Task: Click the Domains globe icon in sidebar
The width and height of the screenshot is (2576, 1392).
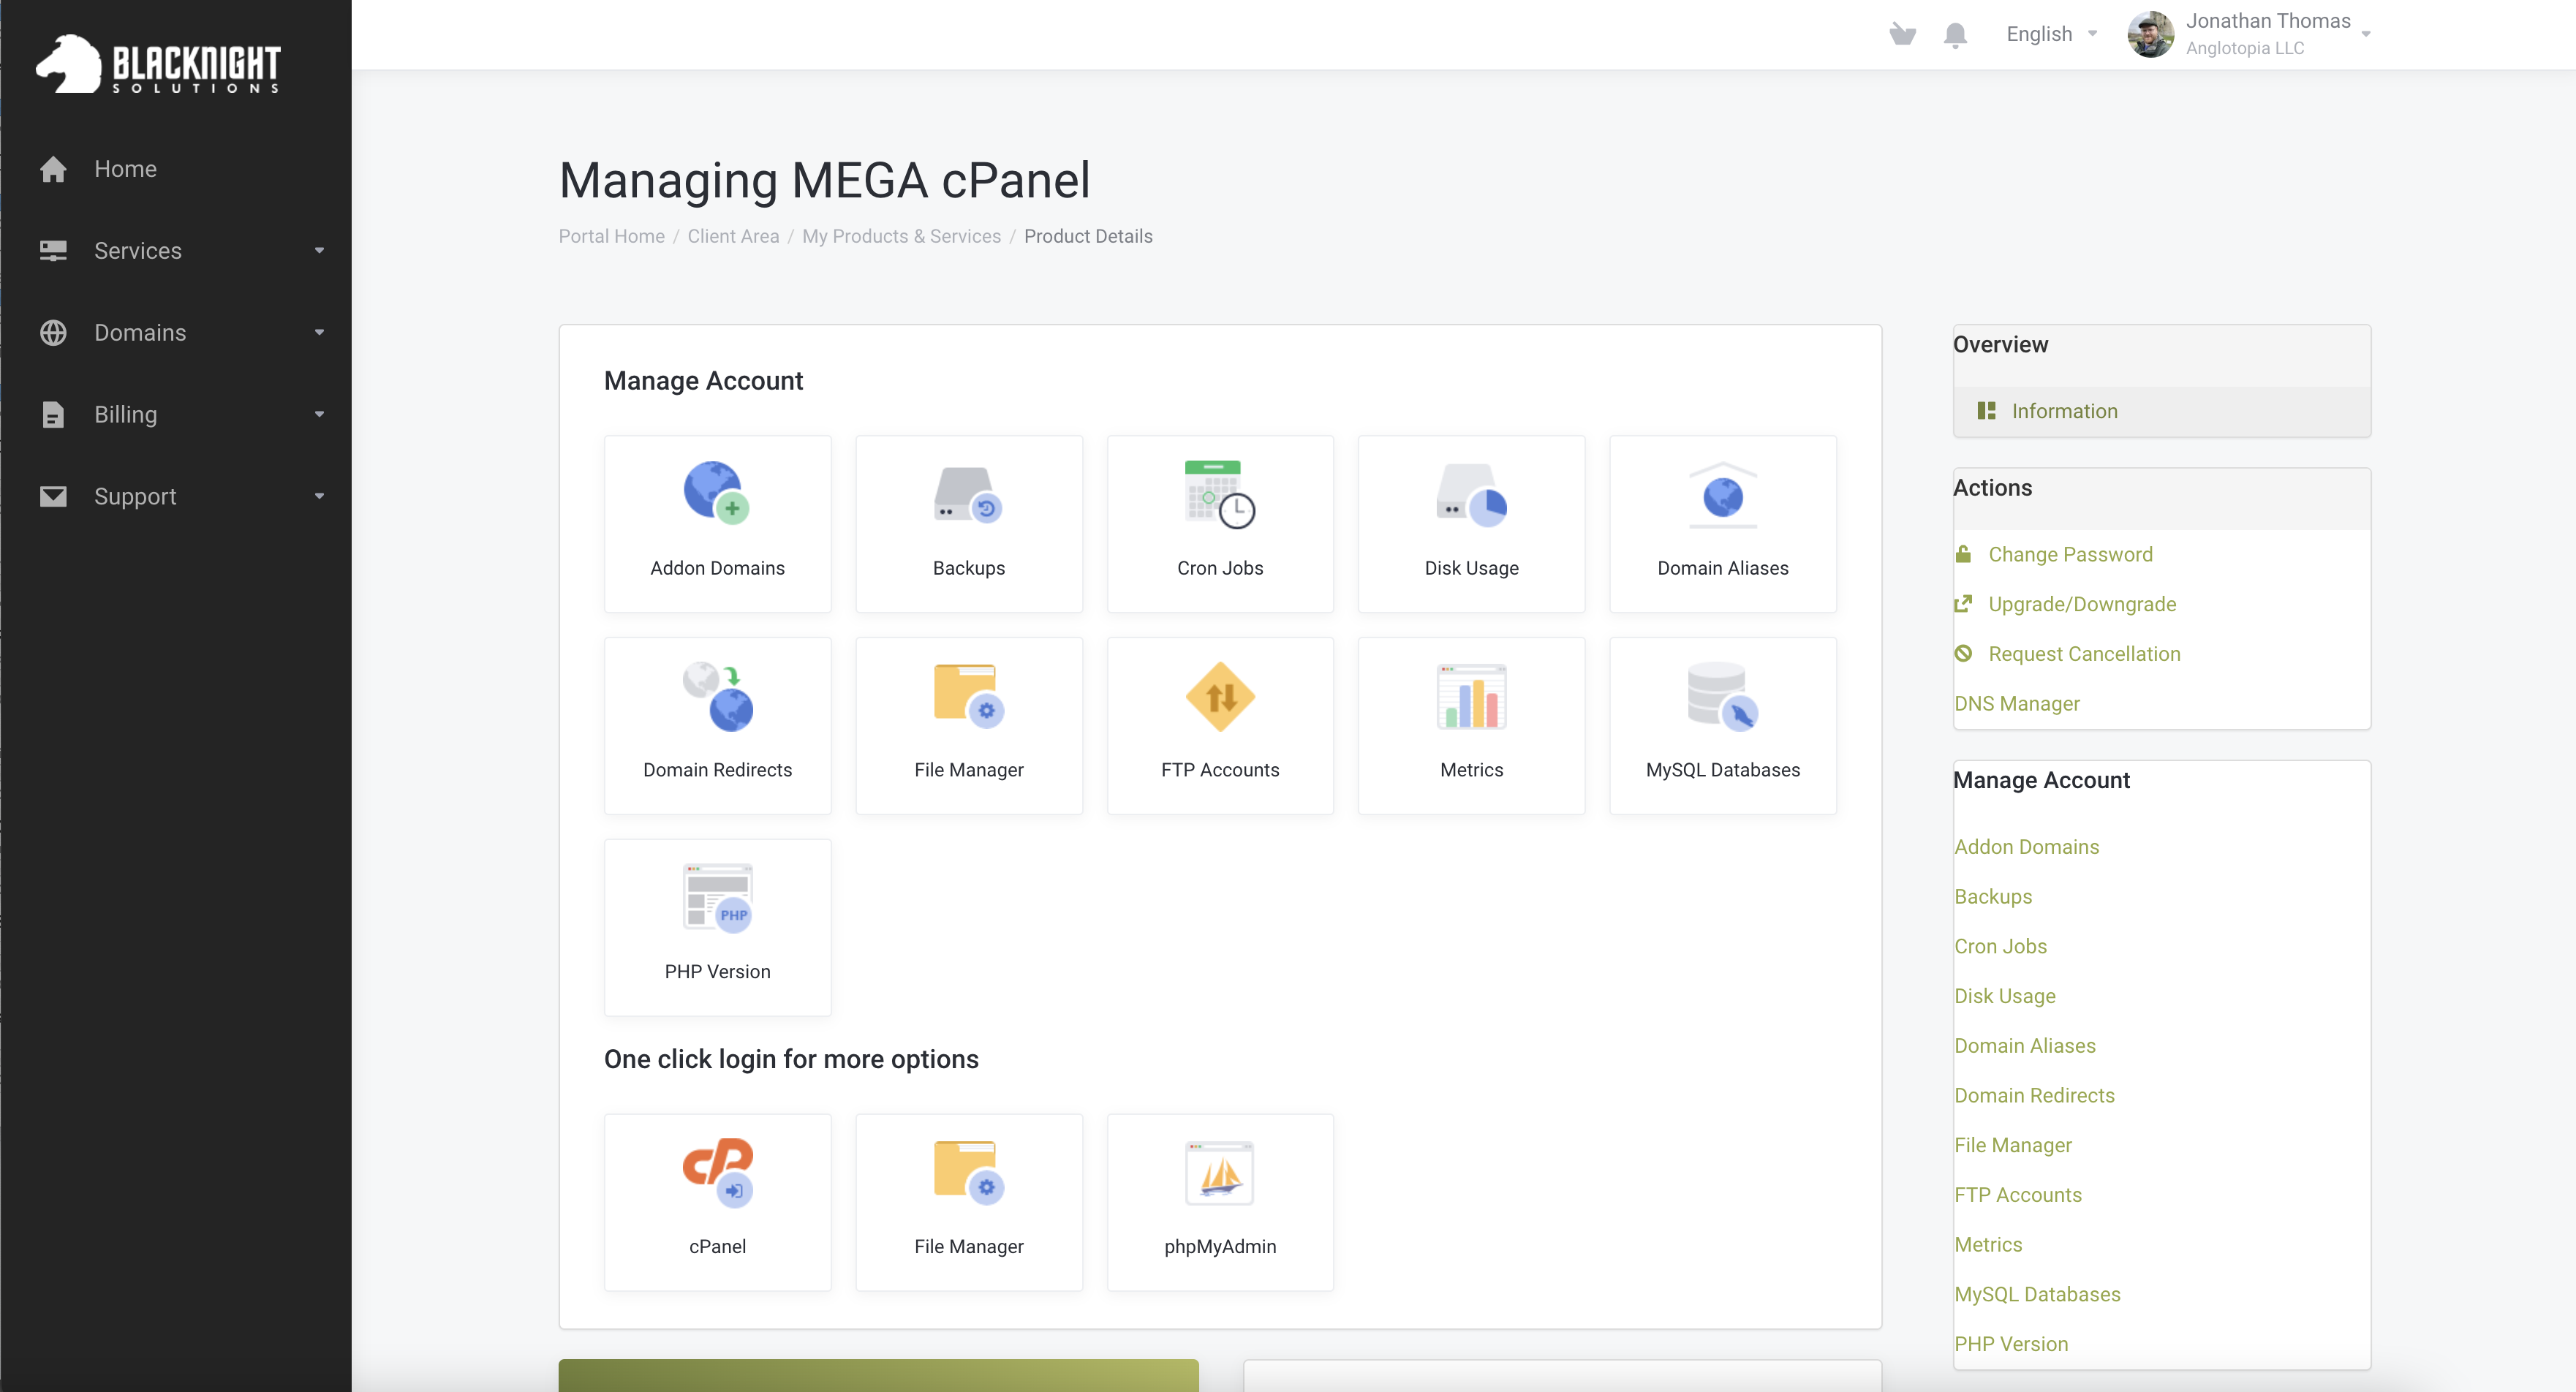Action: coord(53,333)
